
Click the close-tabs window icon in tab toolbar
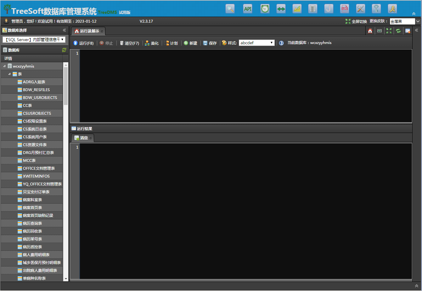(x=408, y=31)
